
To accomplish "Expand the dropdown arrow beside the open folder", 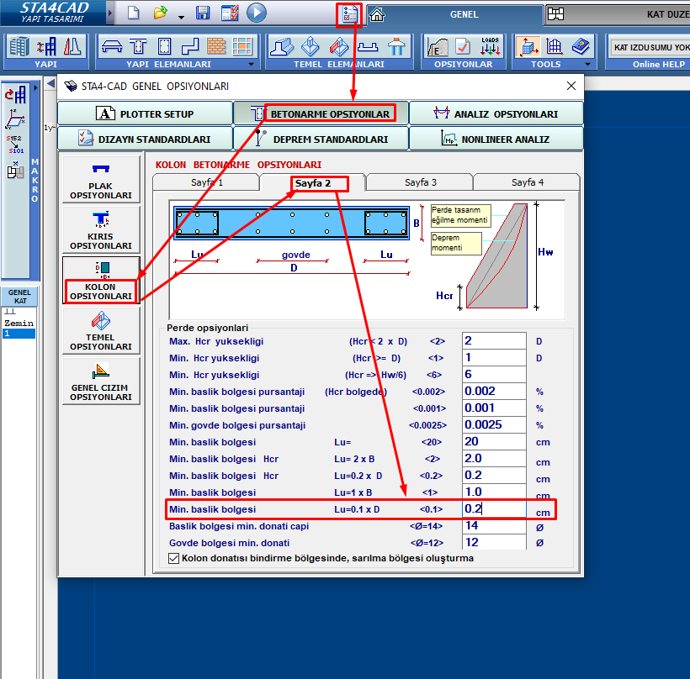I will [180, 15].
